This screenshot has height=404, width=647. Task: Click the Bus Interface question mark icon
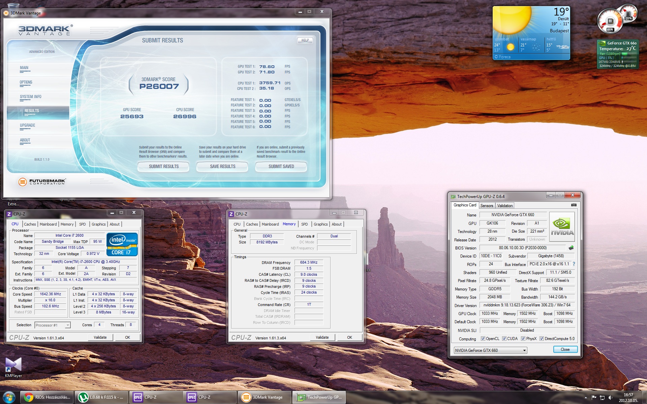574,264
